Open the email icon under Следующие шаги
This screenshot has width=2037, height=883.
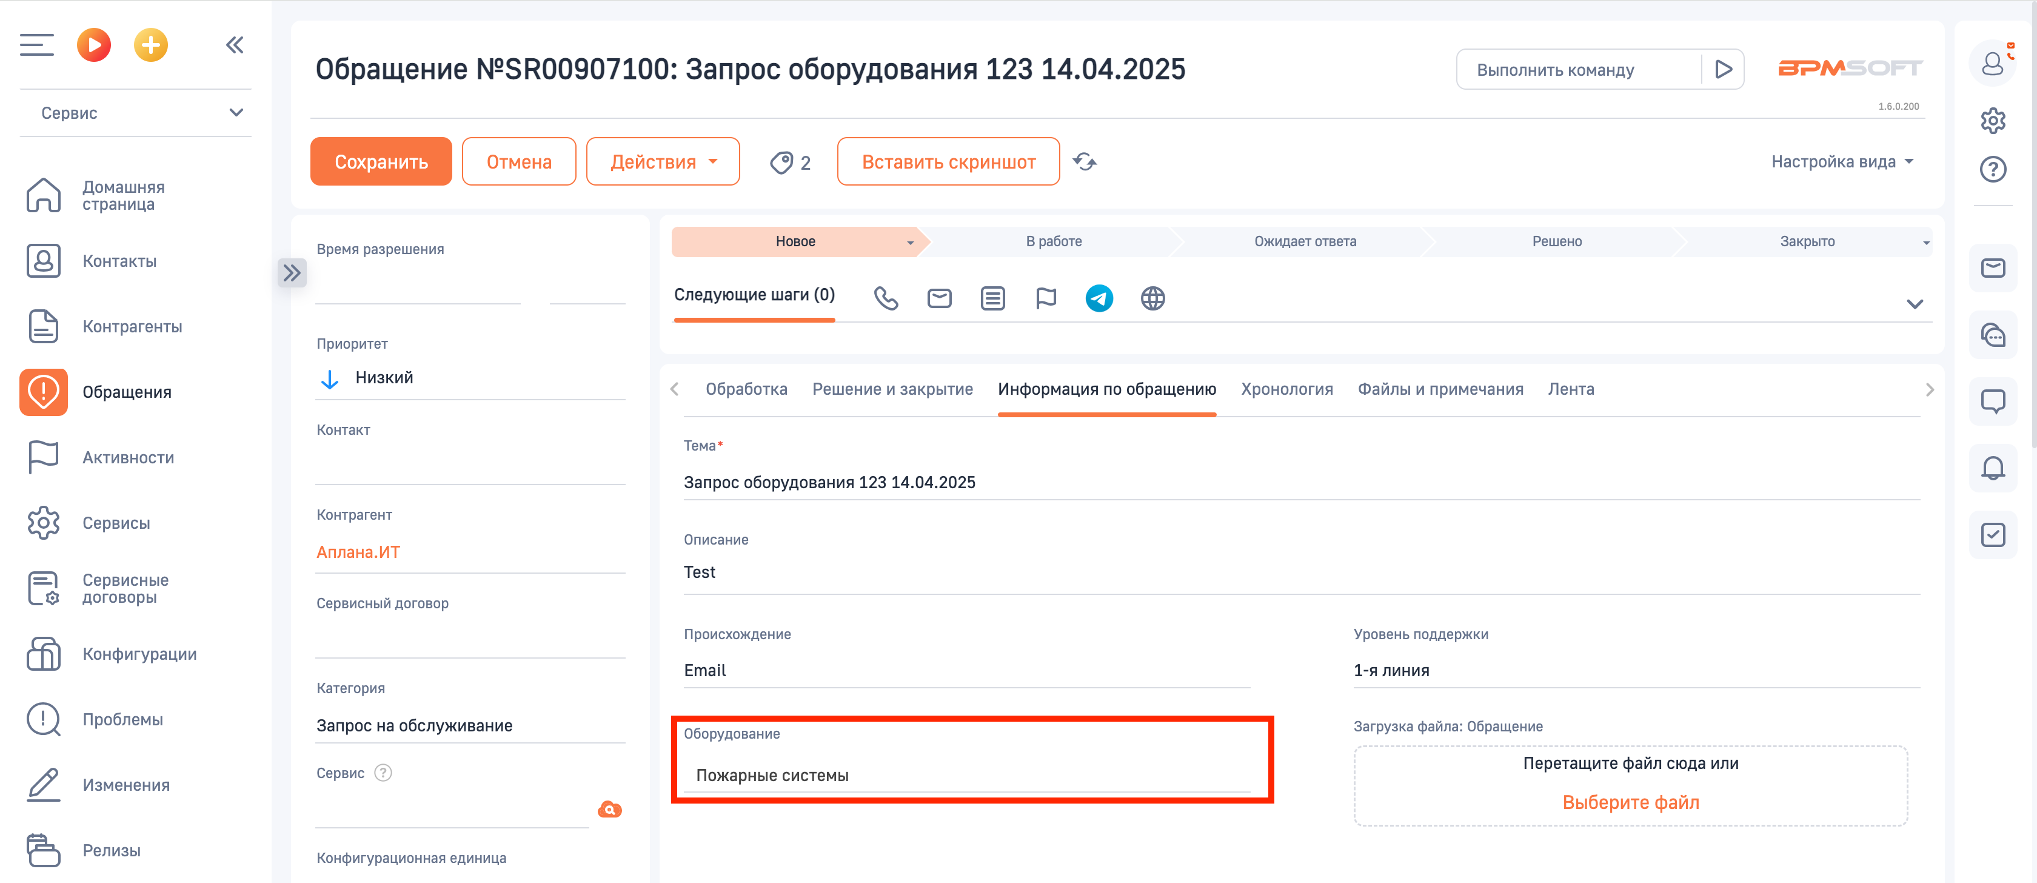click(940, 298)
